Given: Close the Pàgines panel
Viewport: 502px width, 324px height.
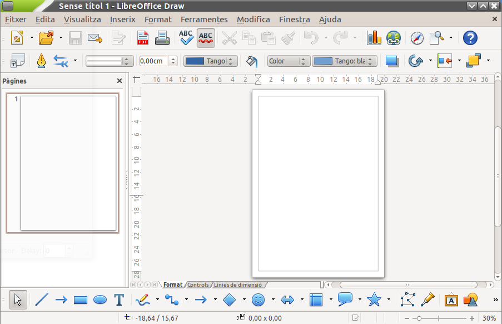Looking at the screenshot, I should (120, 81).
